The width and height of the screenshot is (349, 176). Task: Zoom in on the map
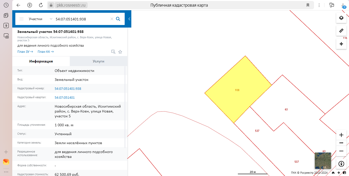point(341,135)
